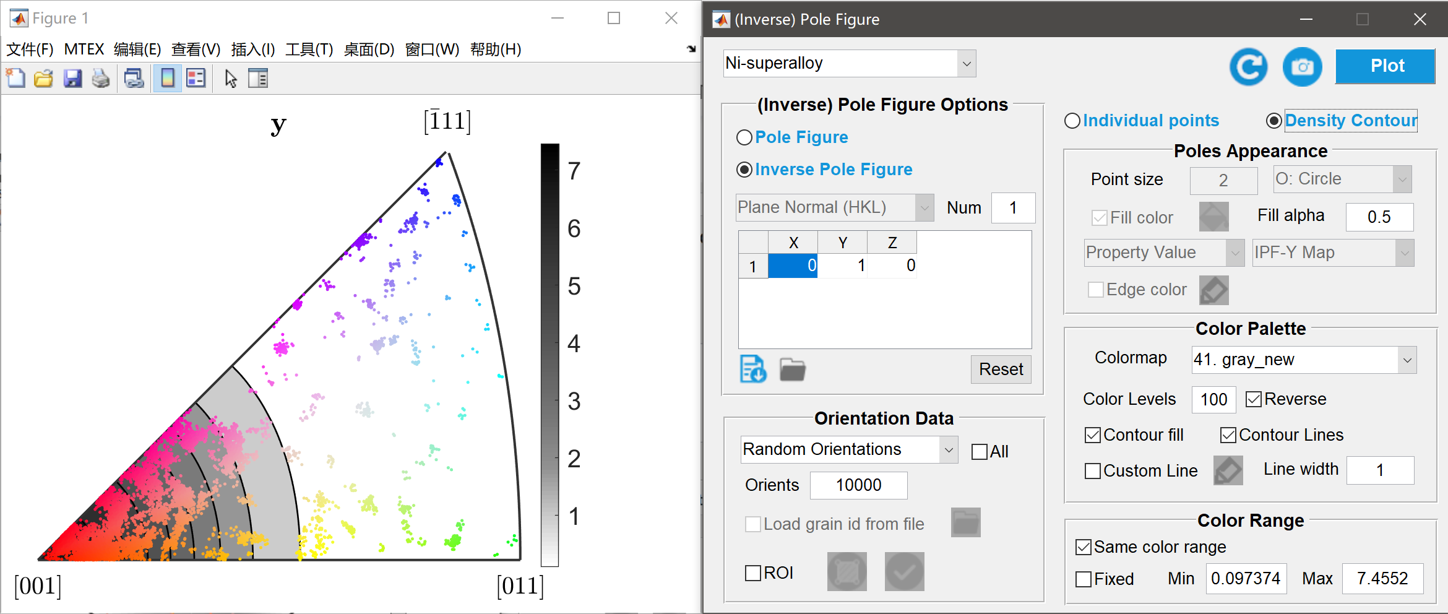Select the Inverse Pole Figure radio option
Image resolution: width=1448 pixels, height=614 pixels.
(744, 170)
